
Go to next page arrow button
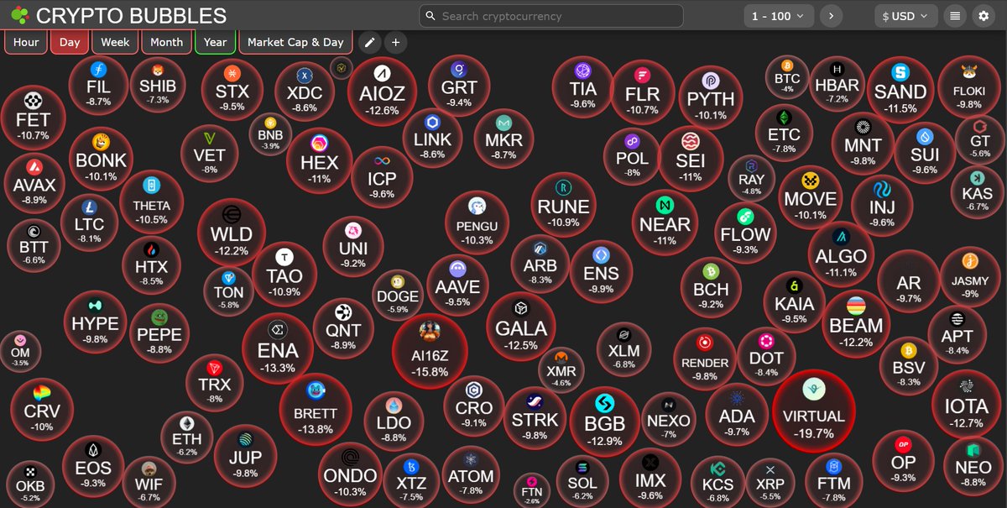832,16
